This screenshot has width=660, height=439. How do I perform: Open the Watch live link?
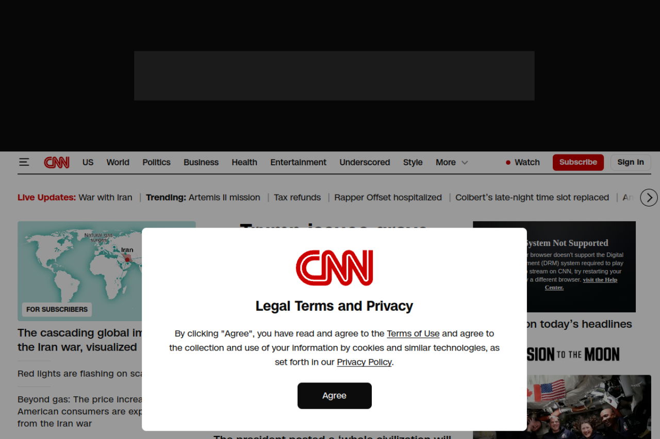click(x=523, y=162)
